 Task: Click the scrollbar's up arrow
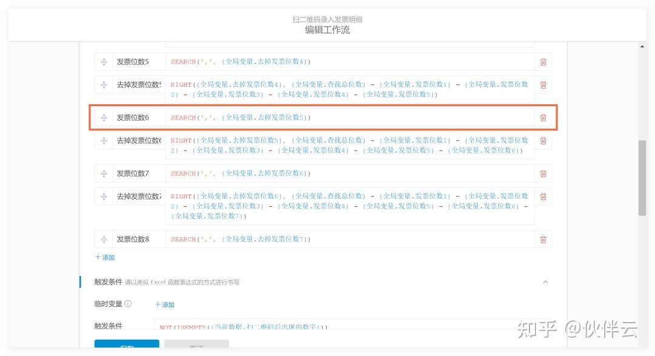642,47
